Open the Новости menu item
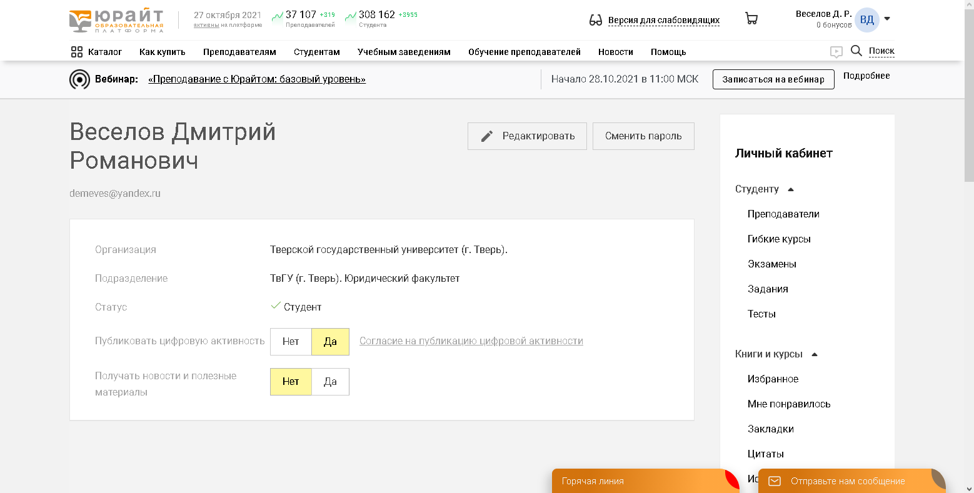The width and height of the screenshot is (974, 493). [x=615, y=52]
